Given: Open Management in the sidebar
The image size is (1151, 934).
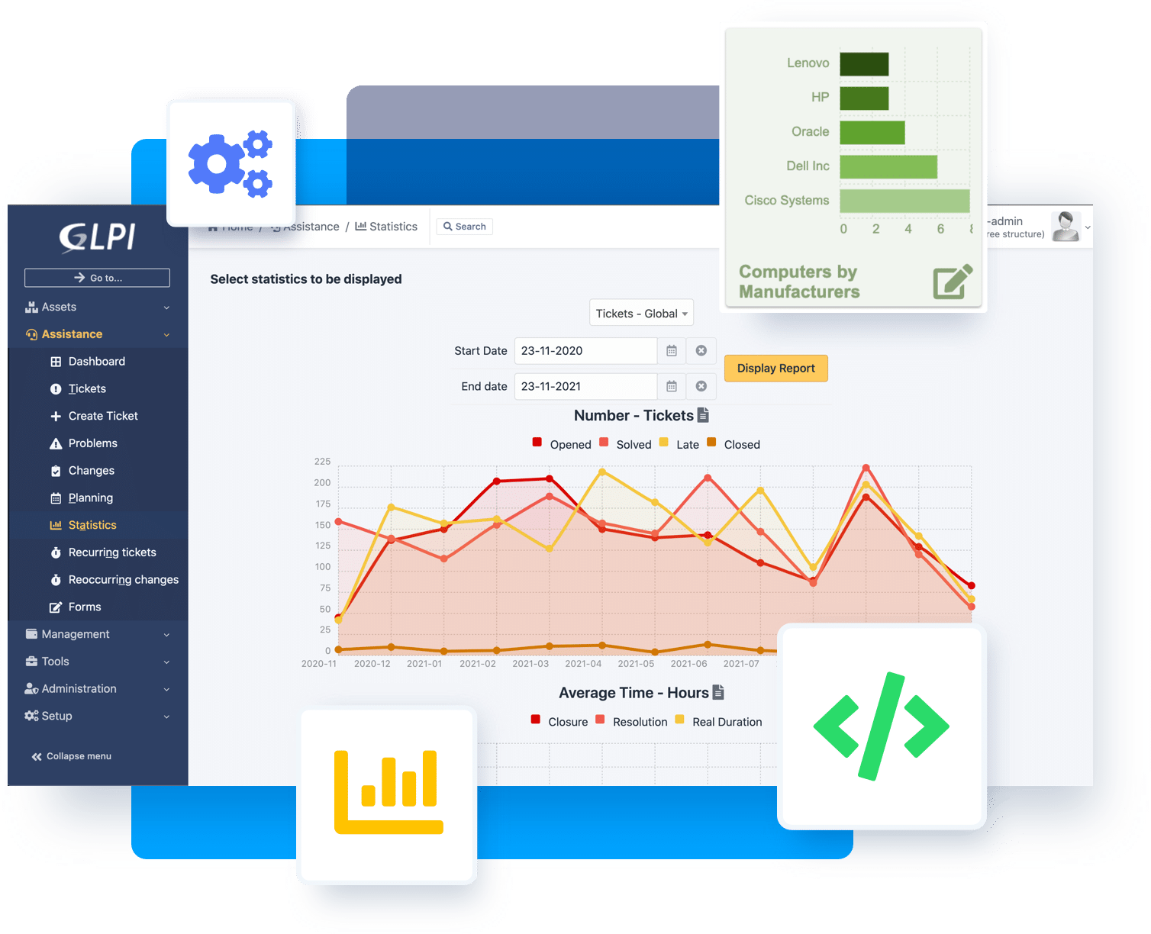Looking at the screenshot, I should point(76,634).
